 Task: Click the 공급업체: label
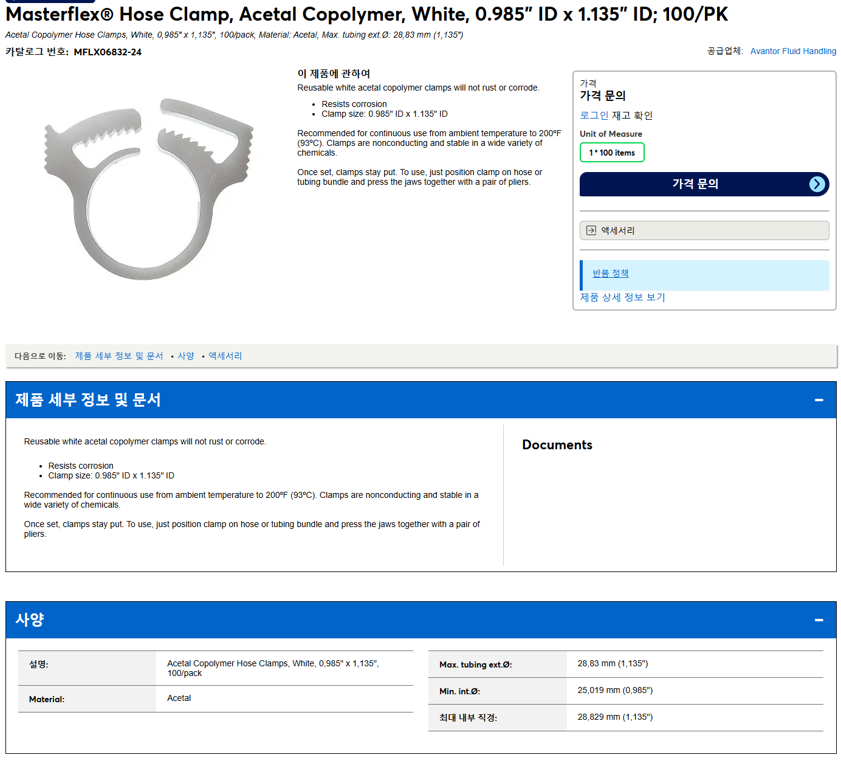[725, 51]
